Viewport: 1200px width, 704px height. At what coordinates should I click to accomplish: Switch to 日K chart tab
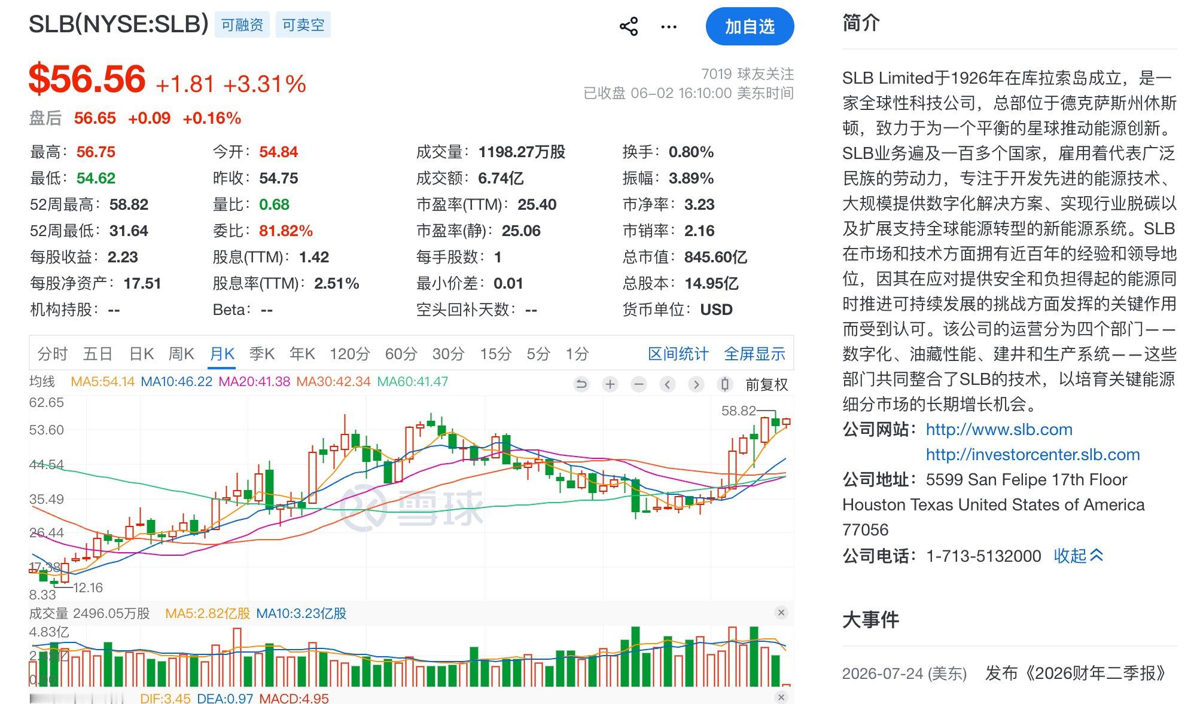(142, 354)
